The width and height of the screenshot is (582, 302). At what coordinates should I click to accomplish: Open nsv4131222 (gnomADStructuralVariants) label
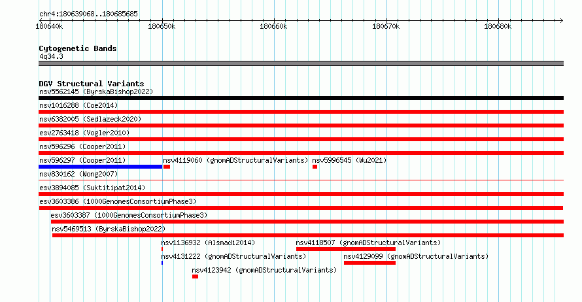[233, 256]
